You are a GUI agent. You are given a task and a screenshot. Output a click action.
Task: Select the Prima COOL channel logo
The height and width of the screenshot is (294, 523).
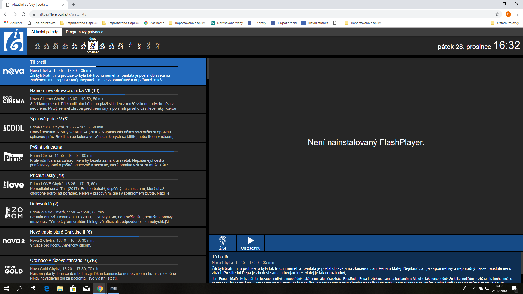pos(14,128)
